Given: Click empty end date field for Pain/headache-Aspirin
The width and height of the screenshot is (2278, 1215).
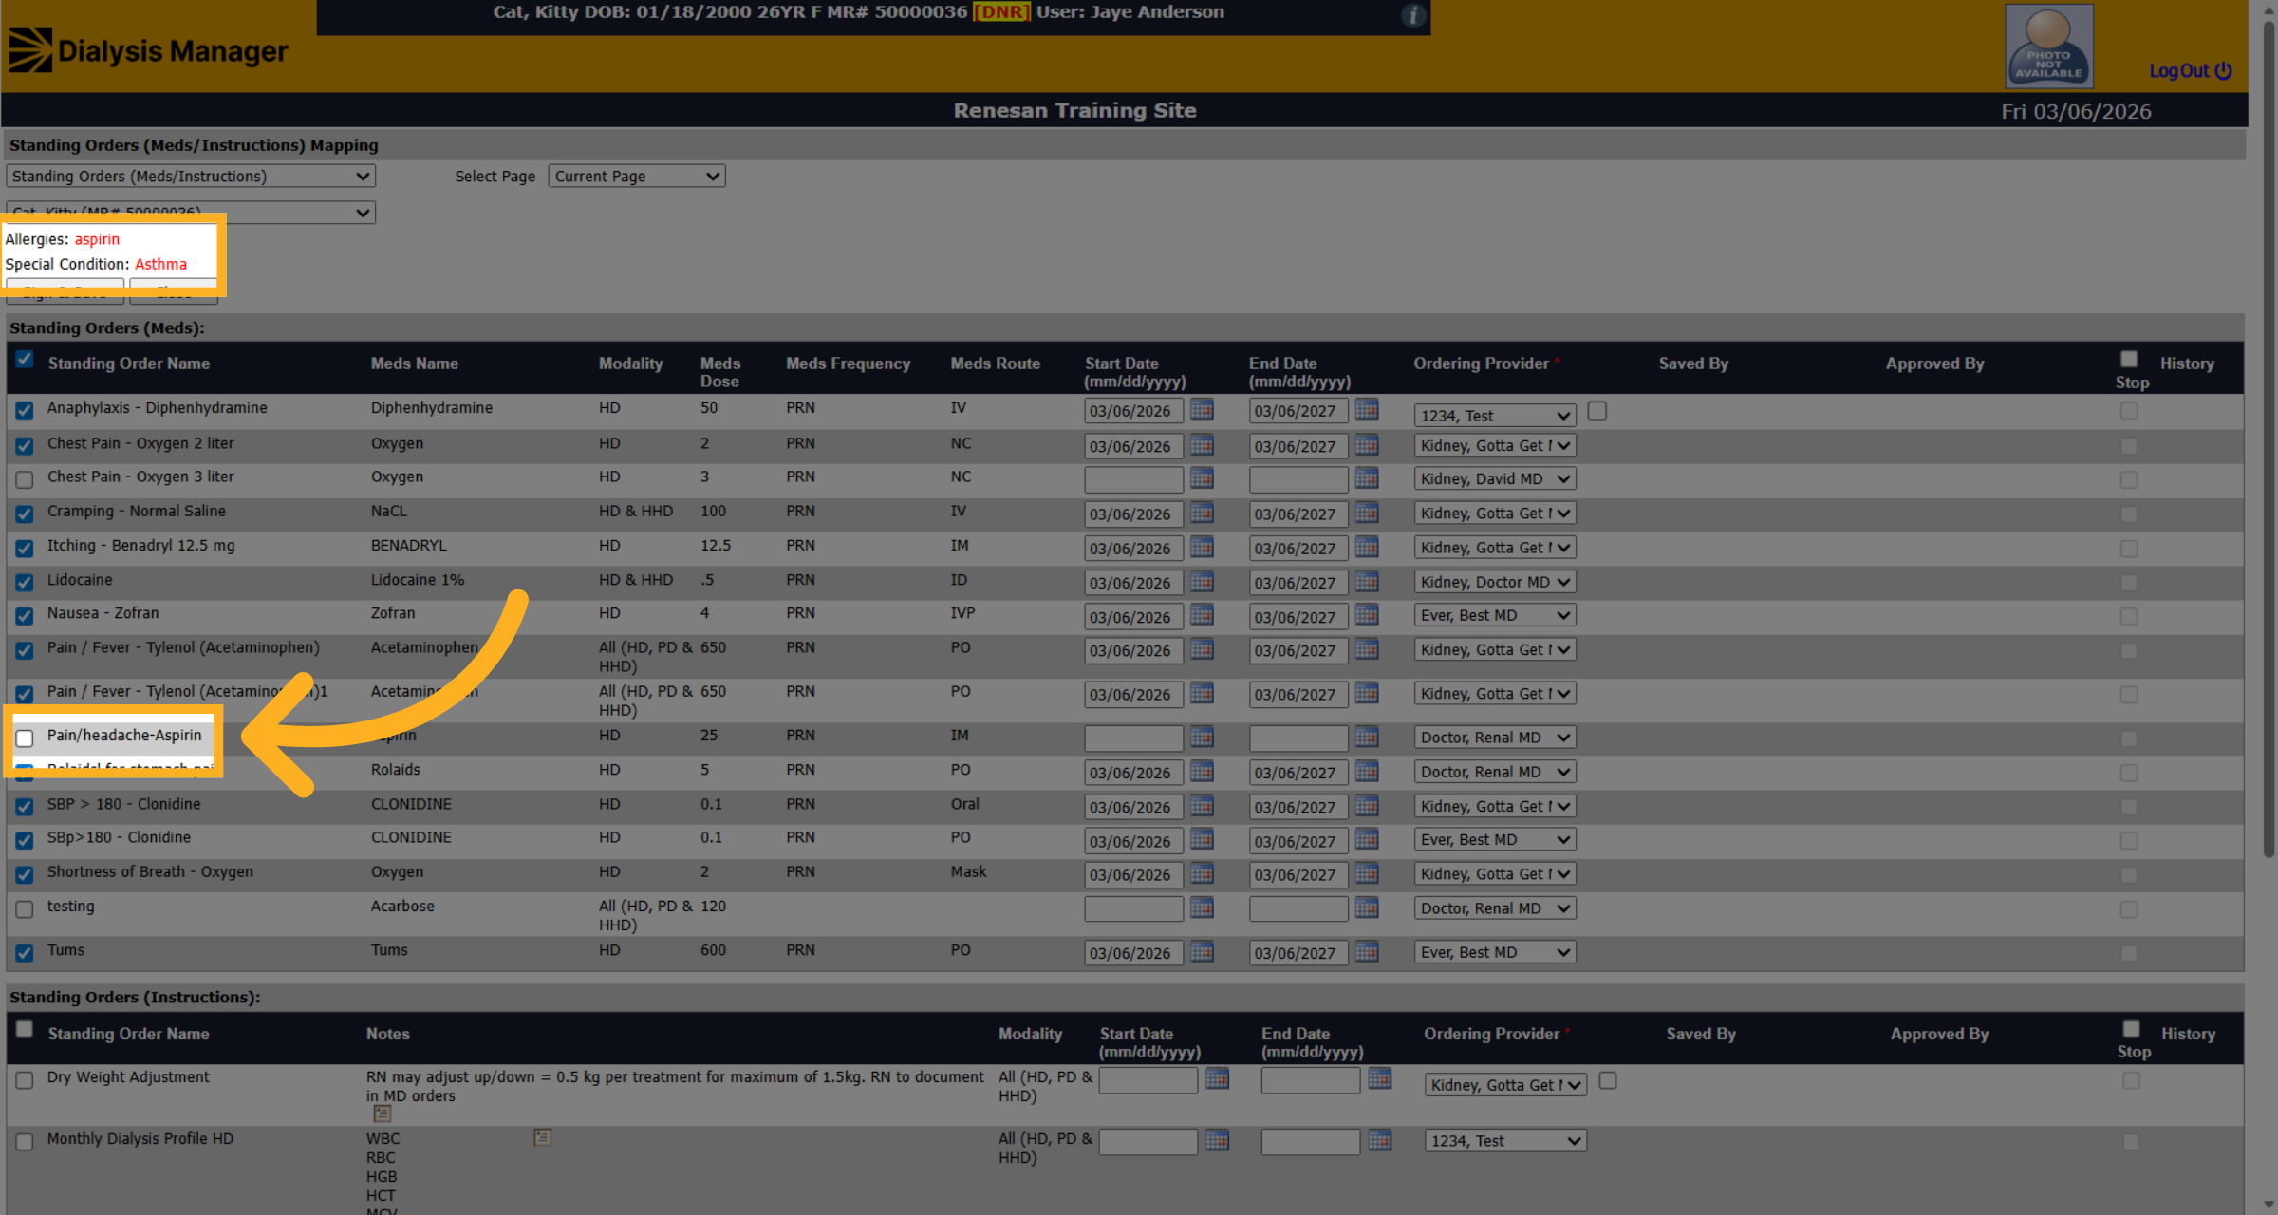Looking at the screenshot, I should (x=1298, y=738).
